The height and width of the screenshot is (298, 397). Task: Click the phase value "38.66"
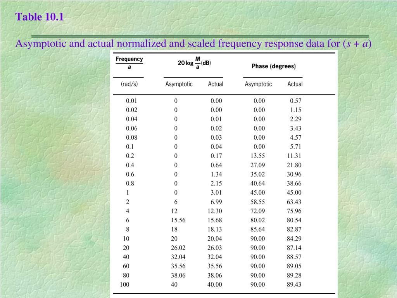click(294, 183)
